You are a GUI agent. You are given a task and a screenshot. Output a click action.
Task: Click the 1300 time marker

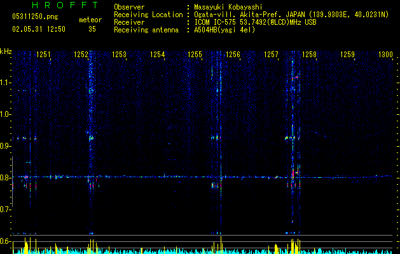[385, 55]
